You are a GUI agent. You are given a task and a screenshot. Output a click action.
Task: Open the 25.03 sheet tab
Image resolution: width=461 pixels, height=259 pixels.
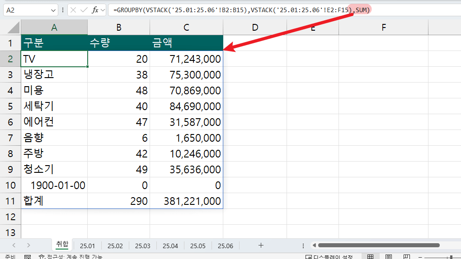[142, 246]
